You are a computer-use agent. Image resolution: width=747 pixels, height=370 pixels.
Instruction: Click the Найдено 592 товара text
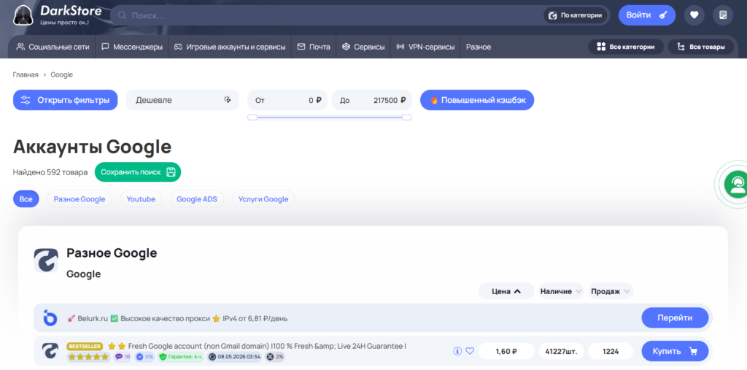(50, 172)
